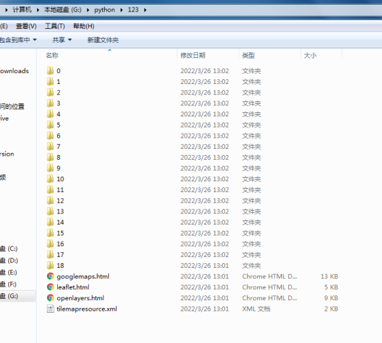Click 123 breadcrumb segment

coord(133,10)
